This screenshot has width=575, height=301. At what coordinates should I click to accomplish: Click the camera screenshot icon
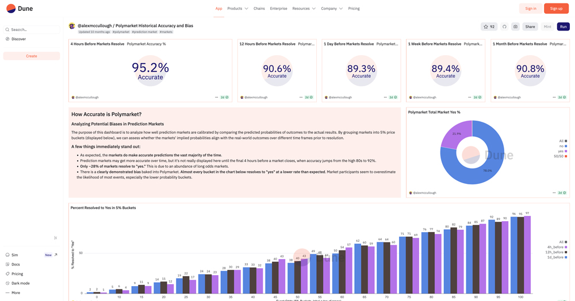(x=515, y=26)
